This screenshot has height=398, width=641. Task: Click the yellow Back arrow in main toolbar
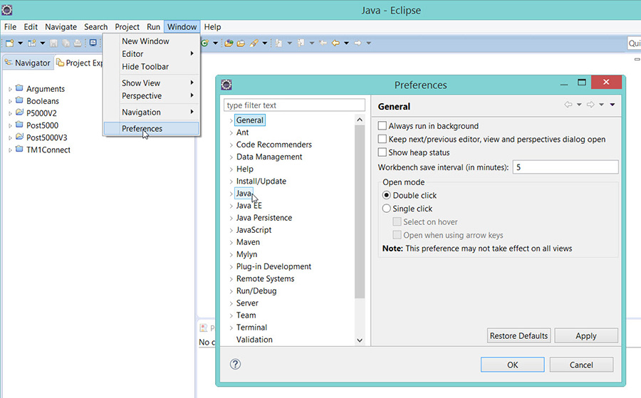pos(335,43)
